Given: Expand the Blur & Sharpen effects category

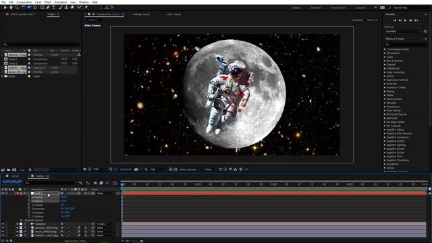Looking at the screenshot, I should 385,61.
